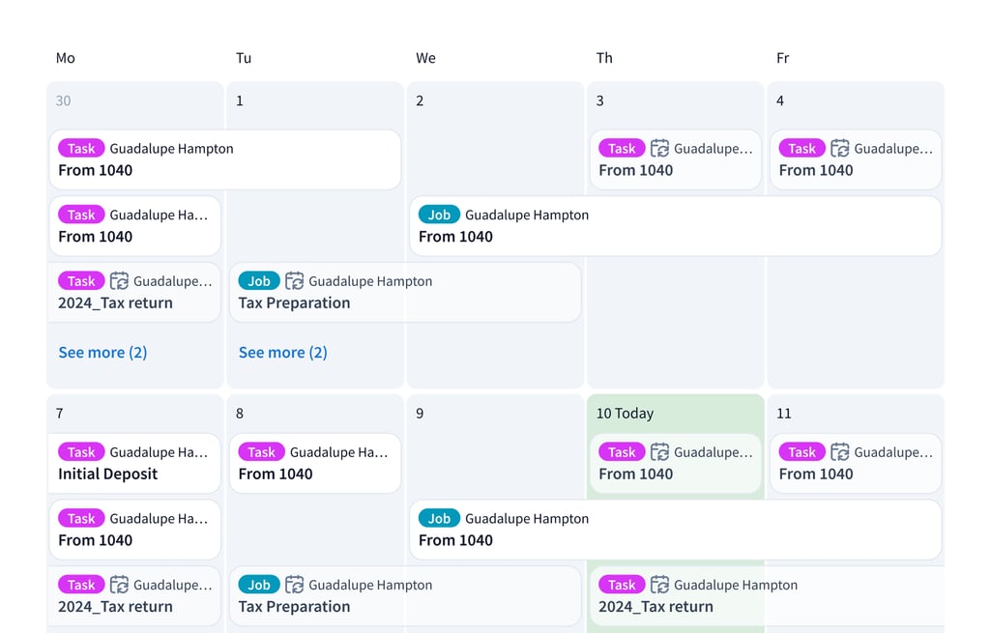990x633 pixels.
Task: Click recurring icon on Tuesday 8 Tax Preparation job
Action: tap(294, 585)
